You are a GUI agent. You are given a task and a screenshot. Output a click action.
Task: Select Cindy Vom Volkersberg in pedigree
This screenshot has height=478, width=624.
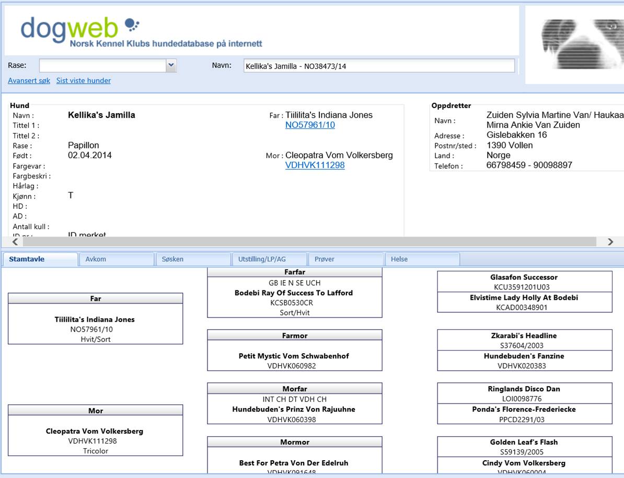[x=524, y=463]
